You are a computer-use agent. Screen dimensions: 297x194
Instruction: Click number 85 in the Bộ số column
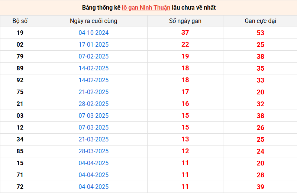[20, 151]
